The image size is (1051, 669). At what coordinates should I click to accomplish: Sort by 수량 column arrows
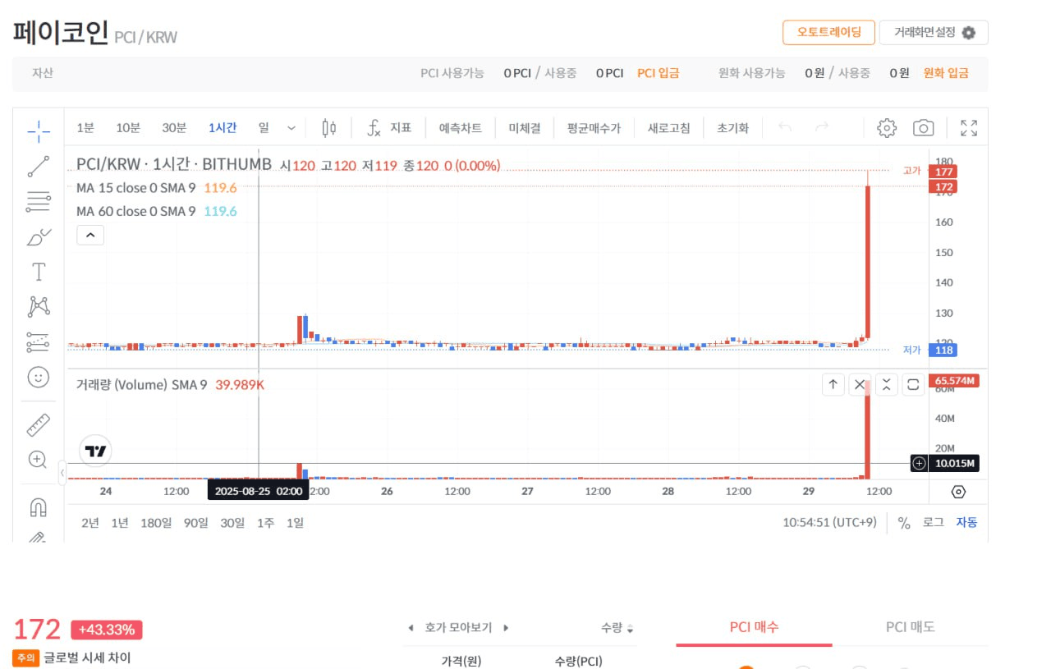click(x=630, y=629)
